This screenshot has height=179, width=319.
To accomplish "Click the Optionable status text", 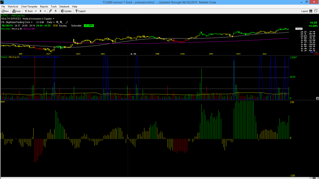I will coord(76,25).
